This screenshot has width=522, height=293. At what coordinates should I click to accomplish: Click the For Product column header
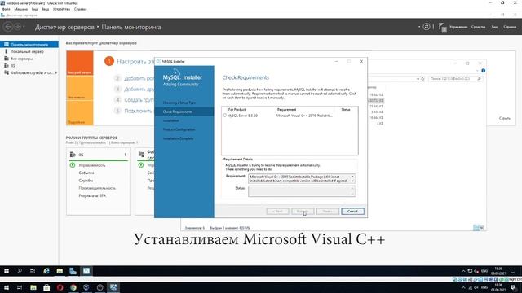tap(237, 109)
